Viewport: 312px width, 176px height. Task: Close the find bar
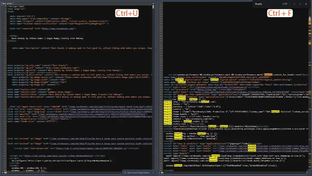point(306,4)
